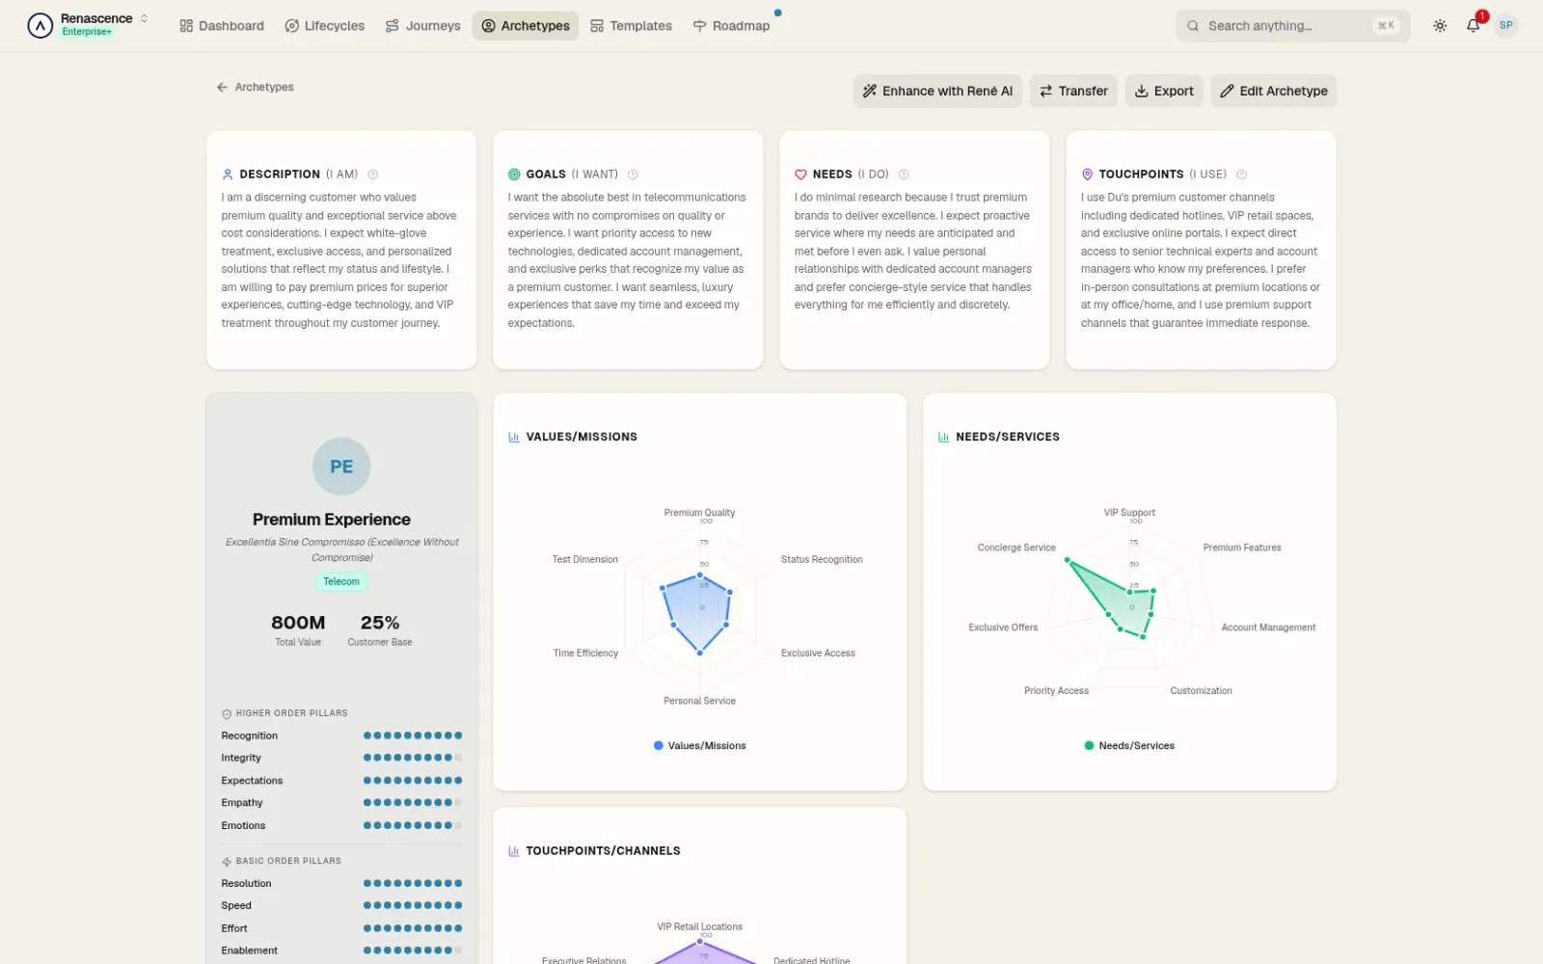Go to the Lifecycles tab
This screenshot has width=1543, height=964.
325,26
